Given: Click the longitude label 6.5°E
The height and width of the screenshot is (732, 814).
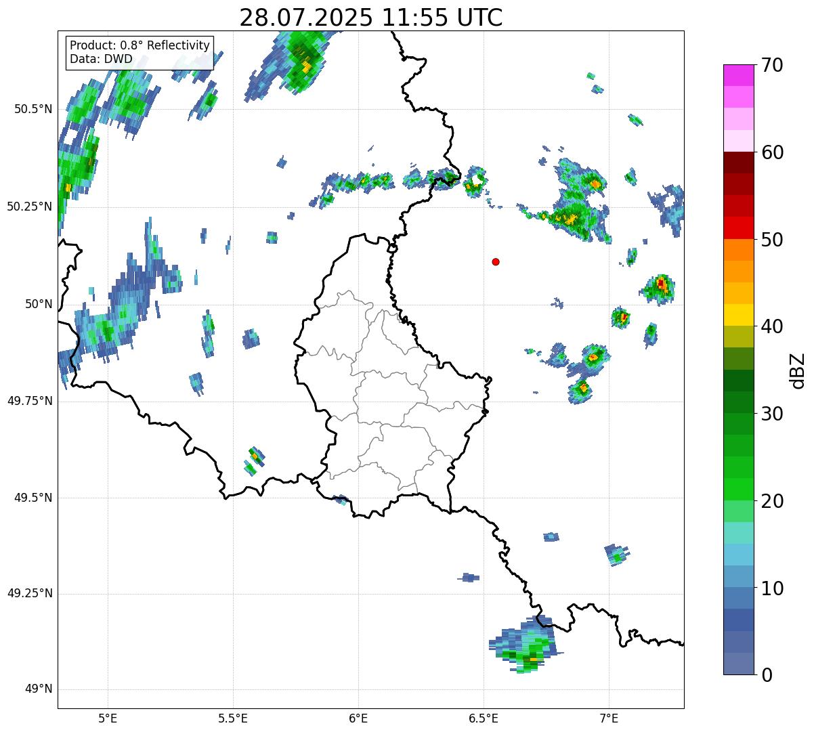Looking at the screenshot, I should click(x=484, y=718).
